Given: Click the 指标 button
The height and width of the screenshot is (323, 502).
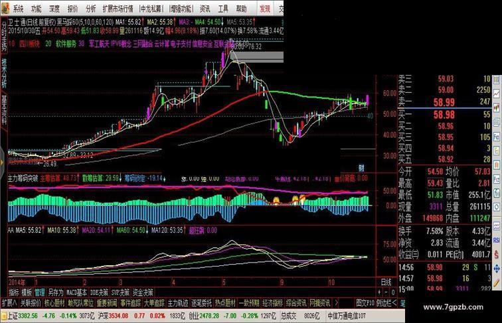Looking at the screenshot, I should pyautogui.click(x=14, y=292).
